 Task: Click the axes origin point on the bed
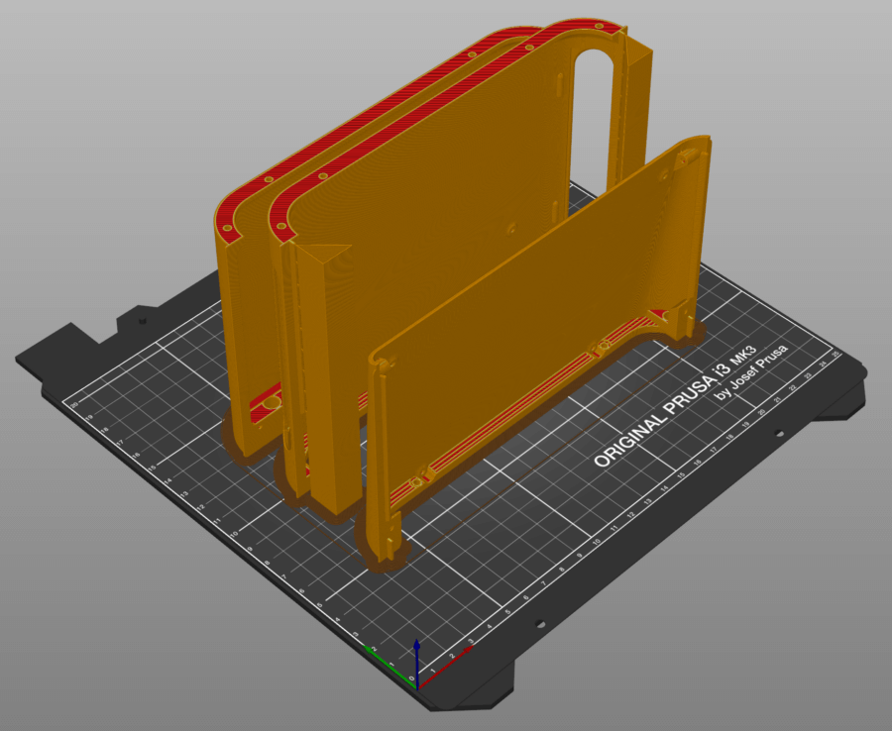[417, 687]
